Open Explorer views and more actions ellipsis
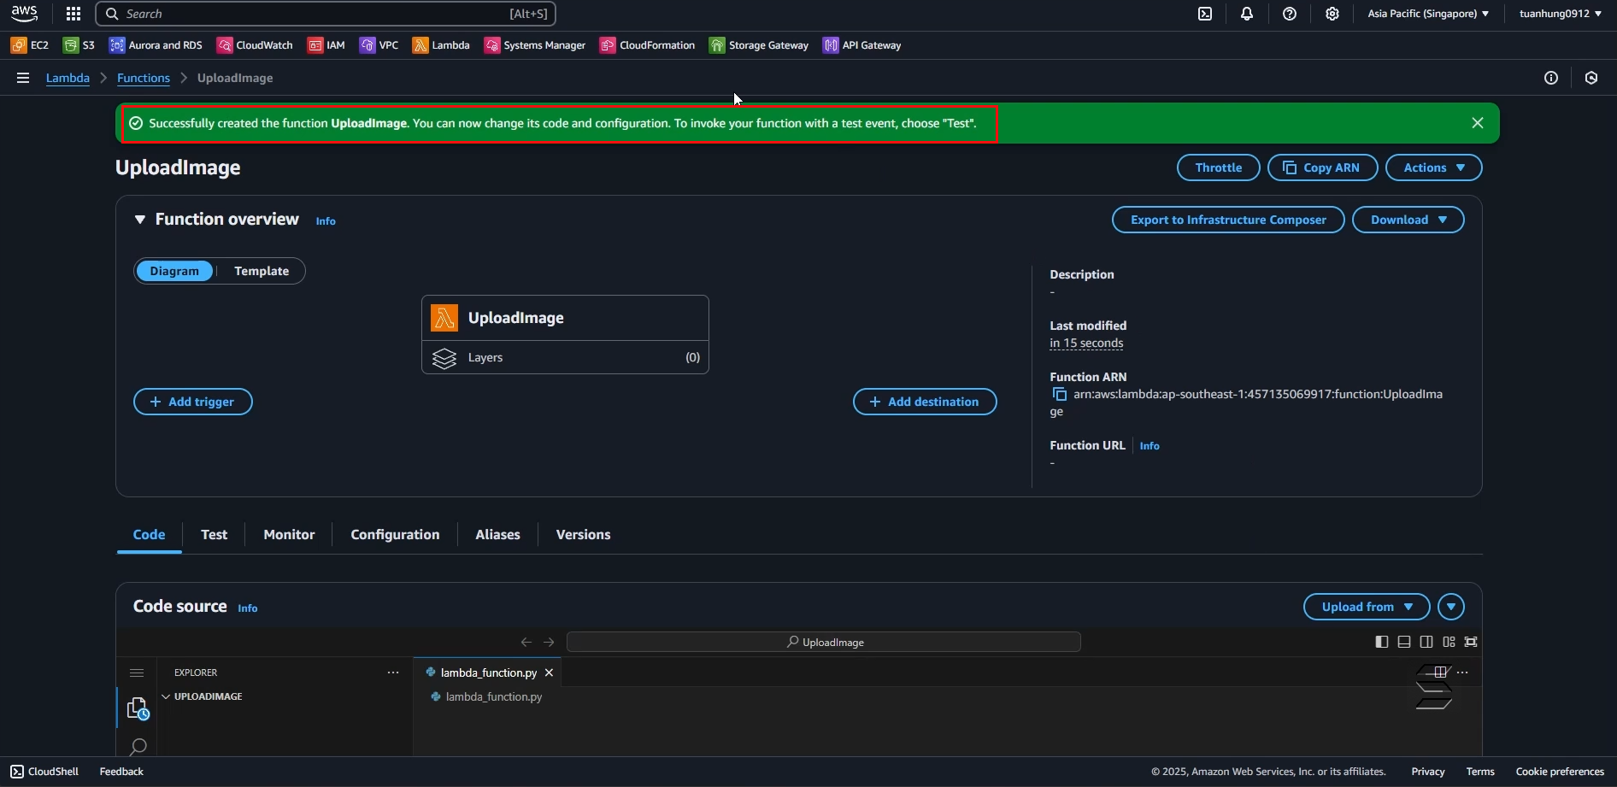Image resolution: width=1617 pixels, height=787 pixels. [x=393, y=672]
